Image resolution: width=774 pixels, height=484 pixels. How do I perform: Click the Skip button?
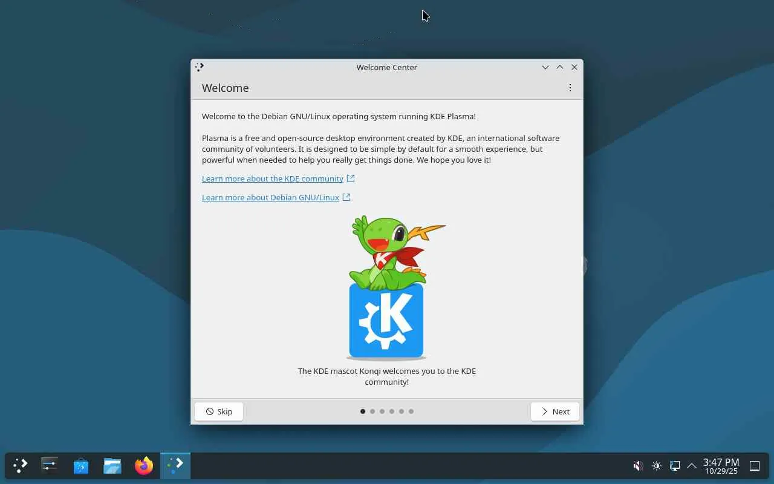pyautogui.click(x=219, y=411)
